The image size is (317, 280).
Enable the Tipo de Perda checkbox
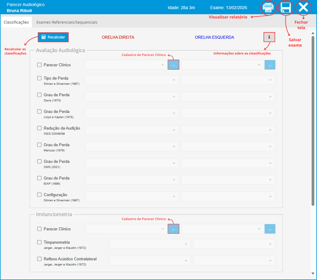39,78
